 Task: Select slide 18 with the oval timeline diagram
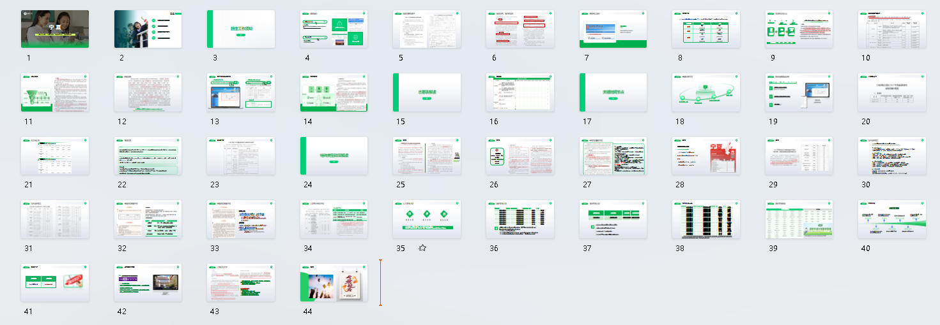click(705, 92)
